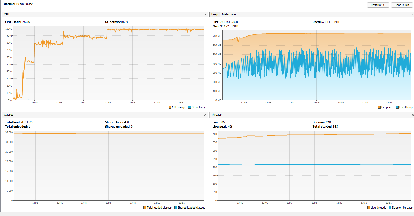Click the Perform GC button
The height and width of the screenshot is (216, 414).
(x=378, y=5)
